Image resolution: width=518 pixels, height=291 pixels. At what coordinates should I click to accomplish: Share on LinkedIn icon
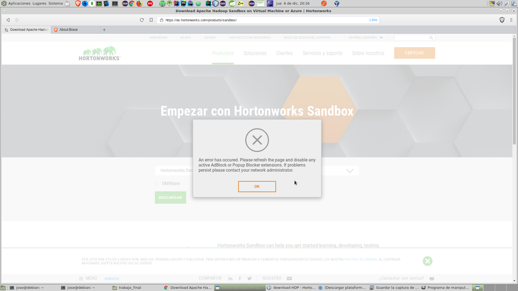click(230, 279)
